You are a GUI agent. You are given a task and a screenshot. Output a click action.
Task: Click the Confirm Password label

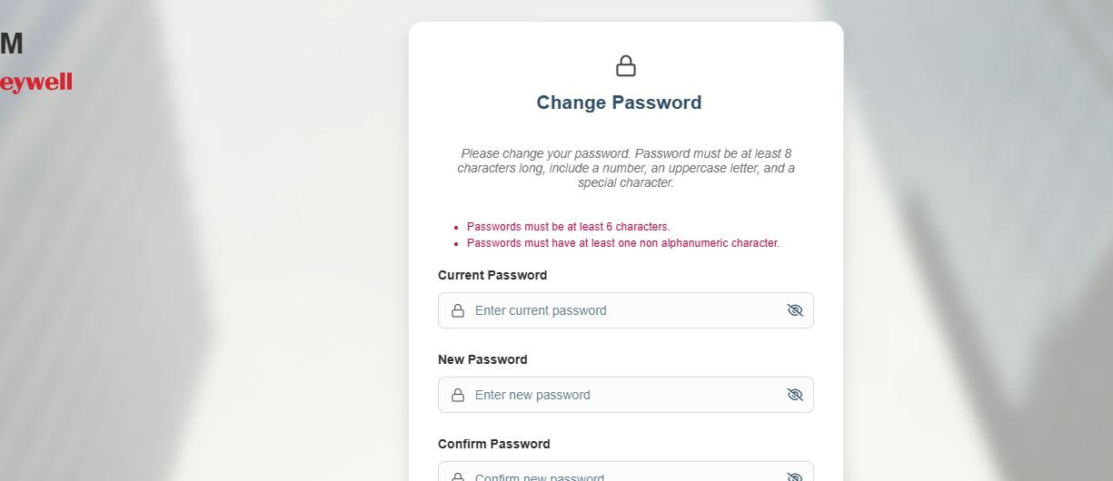(494, 444)
